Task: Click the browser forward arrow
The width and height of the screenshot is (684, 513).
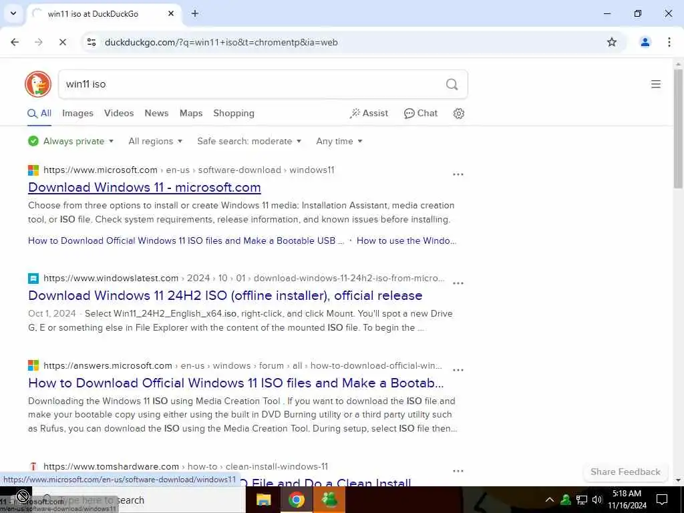Action: pos(39,42)
